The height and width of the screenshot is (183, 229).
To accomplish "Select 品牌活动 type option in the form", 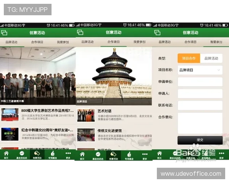I will coord(211,58).
